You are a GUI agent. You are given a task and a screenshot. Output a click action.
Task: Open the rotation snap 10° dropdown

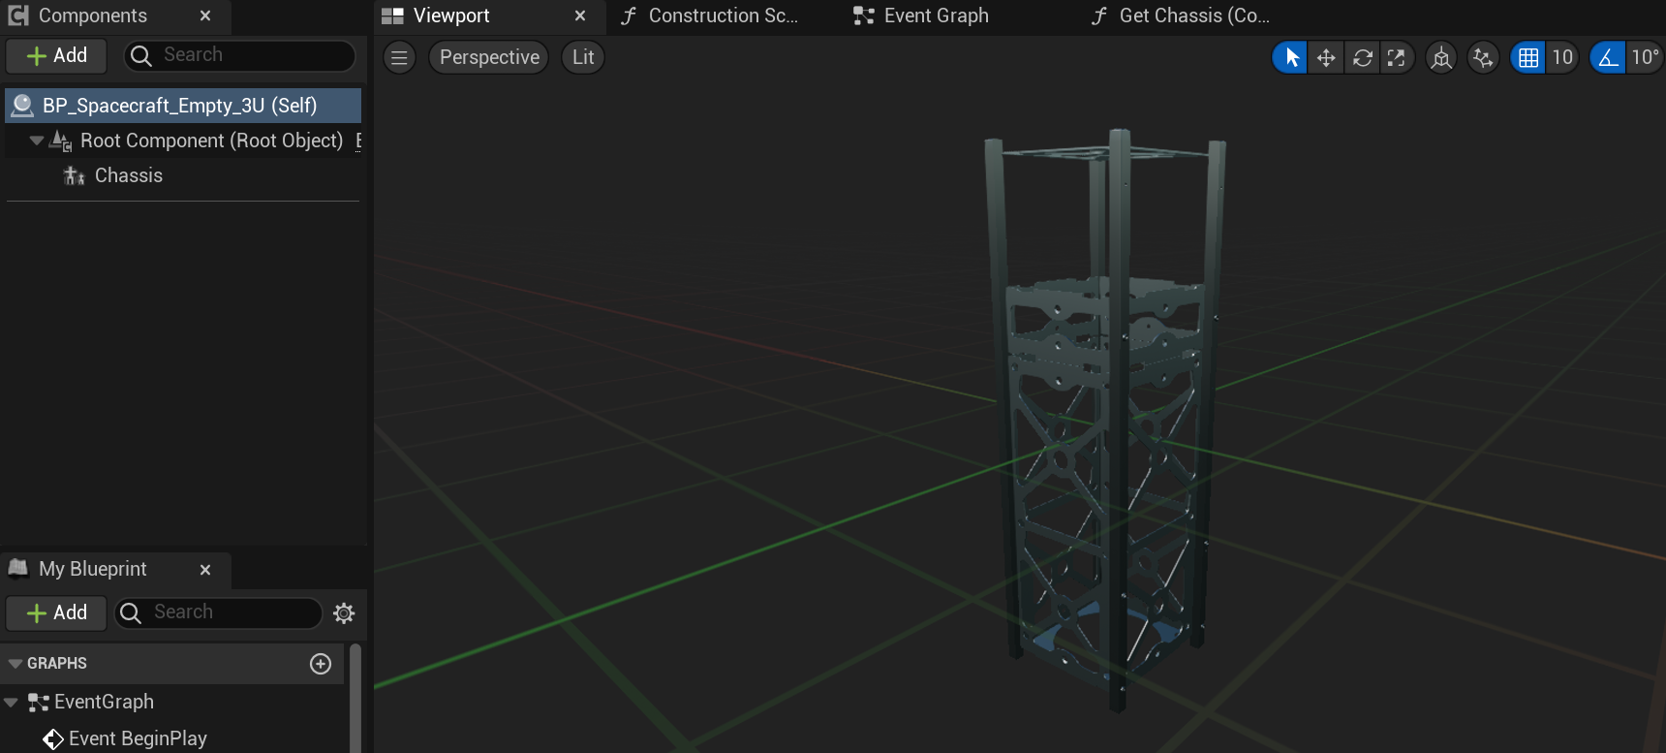[1645, 58]
